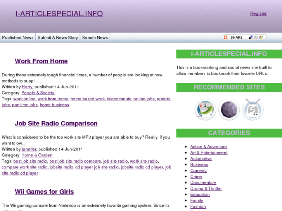Image resolution: width=282 pixels, height=211 pixels.
Task: Click the orange plus share icon
Action: point(225,37)
